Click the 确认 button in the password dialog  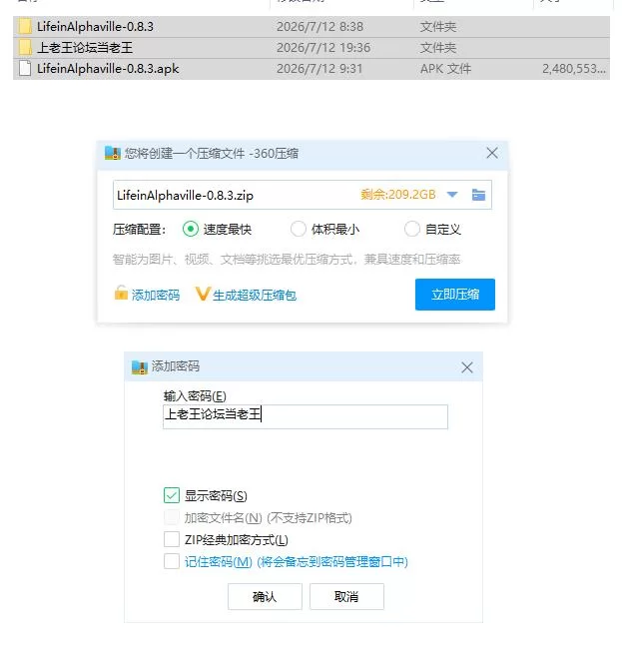tap(265, 596)
